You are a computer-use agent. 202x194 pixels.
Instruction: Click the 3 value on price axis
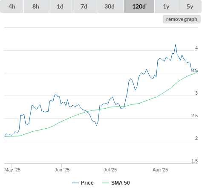click(196, 93)
